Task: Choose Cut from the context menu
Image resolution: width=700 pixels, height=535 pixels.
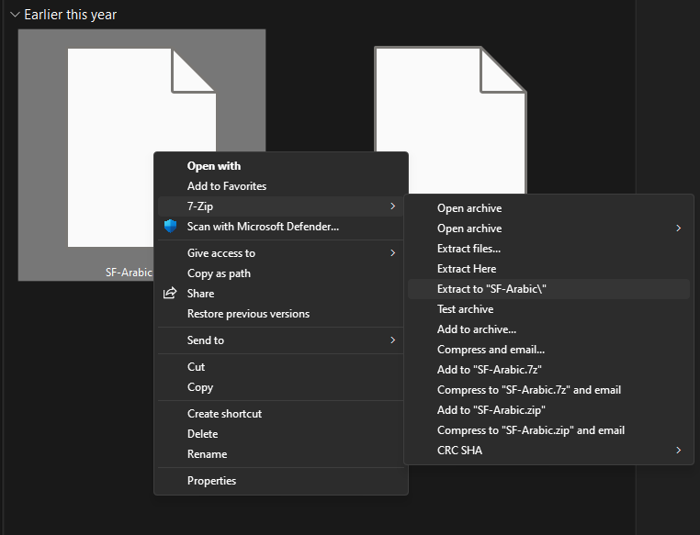Action: [x=281, y=367]
